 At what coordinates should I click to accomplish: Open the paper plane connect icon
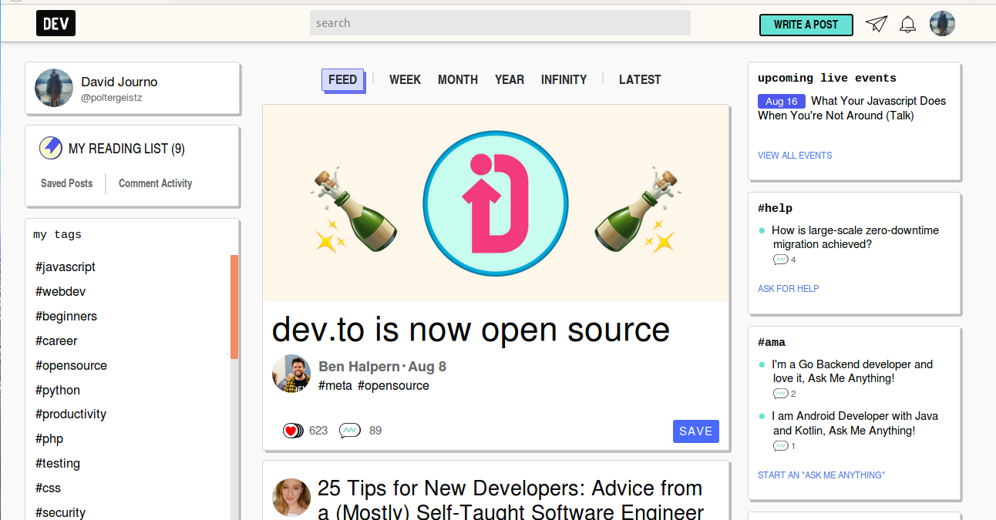tap(877, 24)
